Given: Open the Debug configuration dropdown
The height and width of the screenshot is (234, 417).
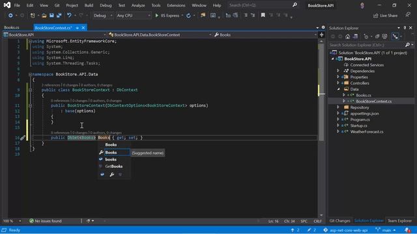Looking at the screenshot, I should click(x=103, y=16).
